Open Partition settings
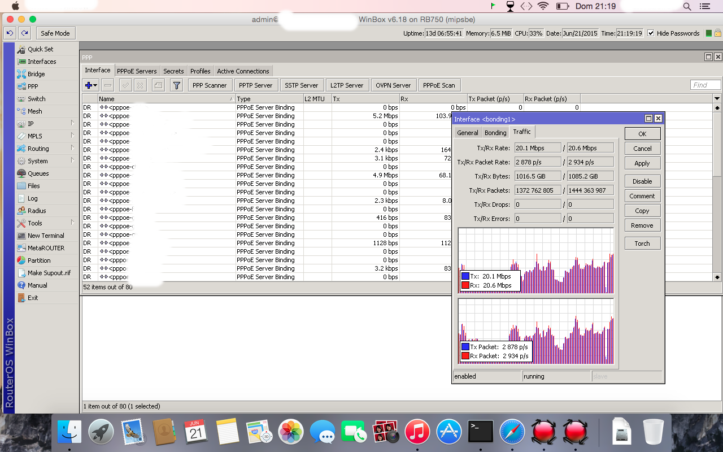 click(x=47, y=260)
